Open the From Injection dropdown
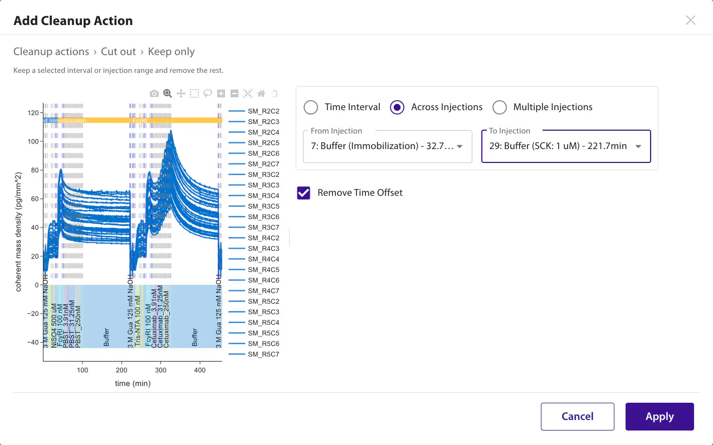The height and width of the screenshot is (445, 713). pyautogui.click(x=388, y=146)
